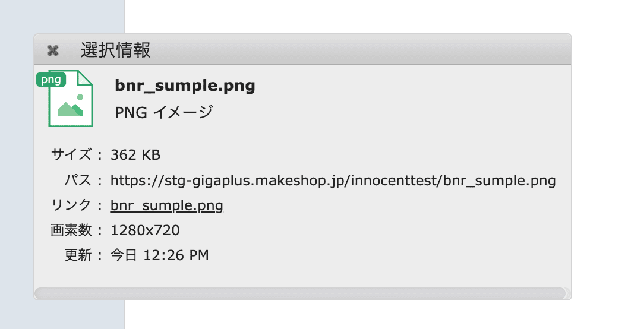Close the 選択情報 dialog with X icon
This screenshot has height=329, width=631.
[x=53, y=50]
